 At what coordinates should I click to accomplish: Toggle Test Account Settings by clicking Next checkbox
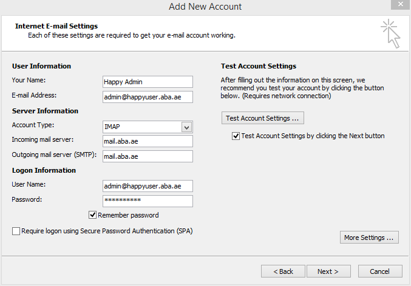[236, 136]
